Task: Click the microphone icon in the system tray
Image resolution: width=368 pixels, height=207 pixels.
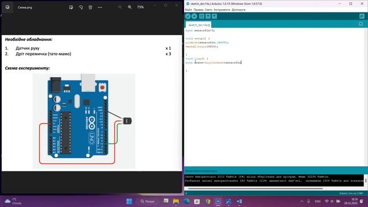Action: (309, 201)
